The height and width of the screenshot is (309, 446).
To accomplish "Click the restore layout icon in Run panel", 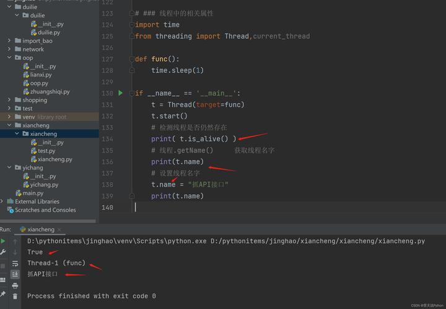I will click(3, 280).
